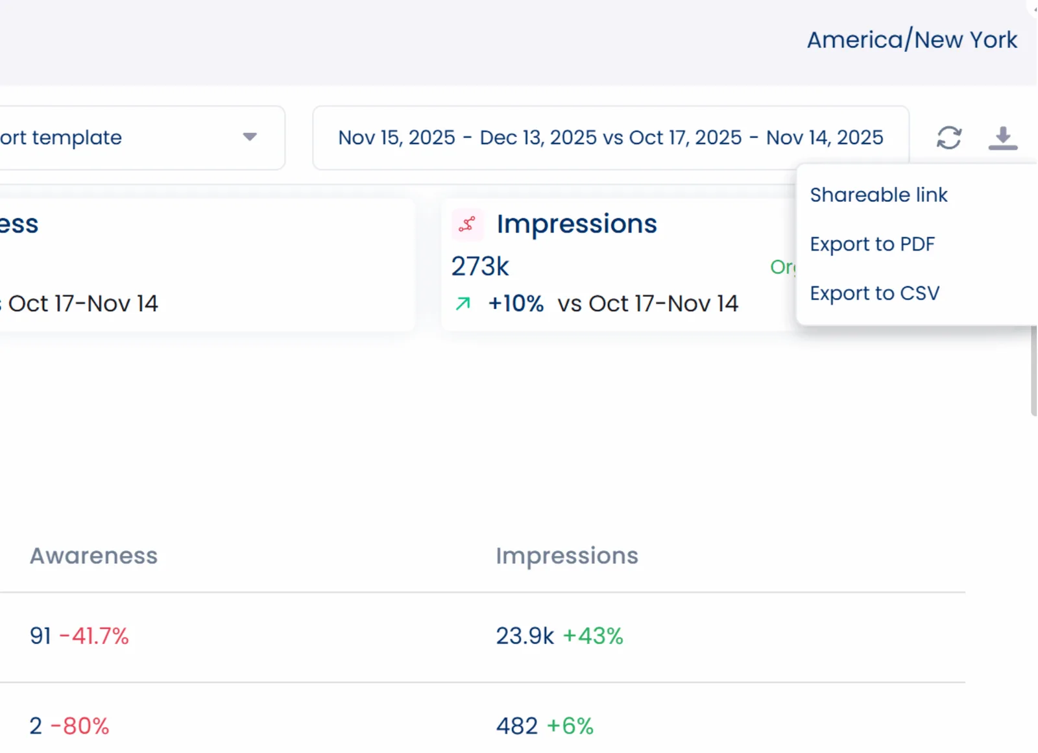Open the report template dropdown arrow
Viewport: 1038px width, 753px height.
(250, 137)
